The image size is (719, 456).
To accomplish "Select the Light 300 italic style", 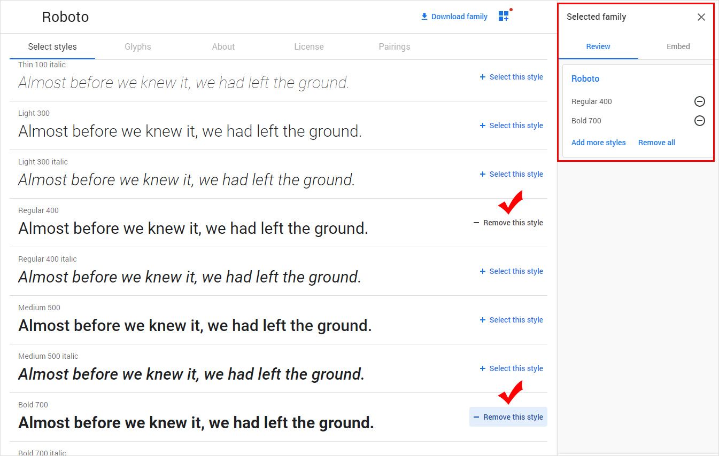I will pyautogui.click(x=511, y=174).
